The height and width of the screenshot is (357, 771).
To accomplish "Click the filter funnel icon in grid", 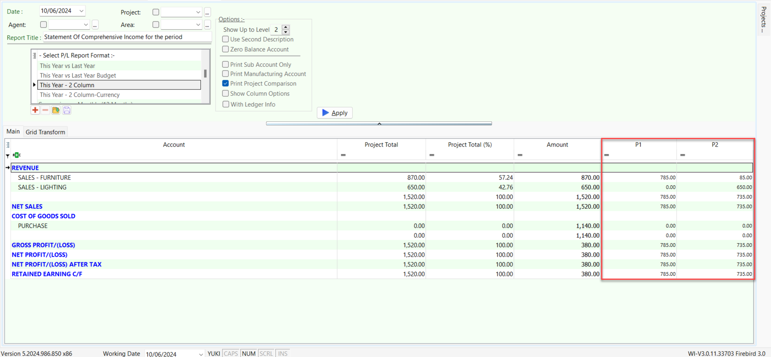I will 7,155.
